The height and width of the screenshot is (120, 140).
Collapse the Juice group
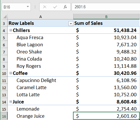pos(11,102)
